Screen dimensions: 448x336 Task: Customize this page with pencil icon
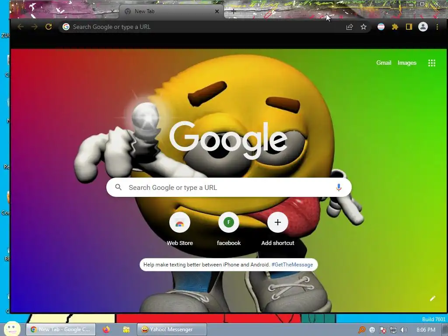click(433, 298)
